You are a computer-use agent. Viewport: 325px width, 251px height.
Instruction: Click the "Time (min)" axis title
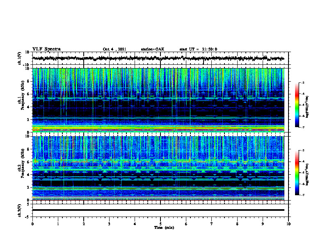pos(164,228)
